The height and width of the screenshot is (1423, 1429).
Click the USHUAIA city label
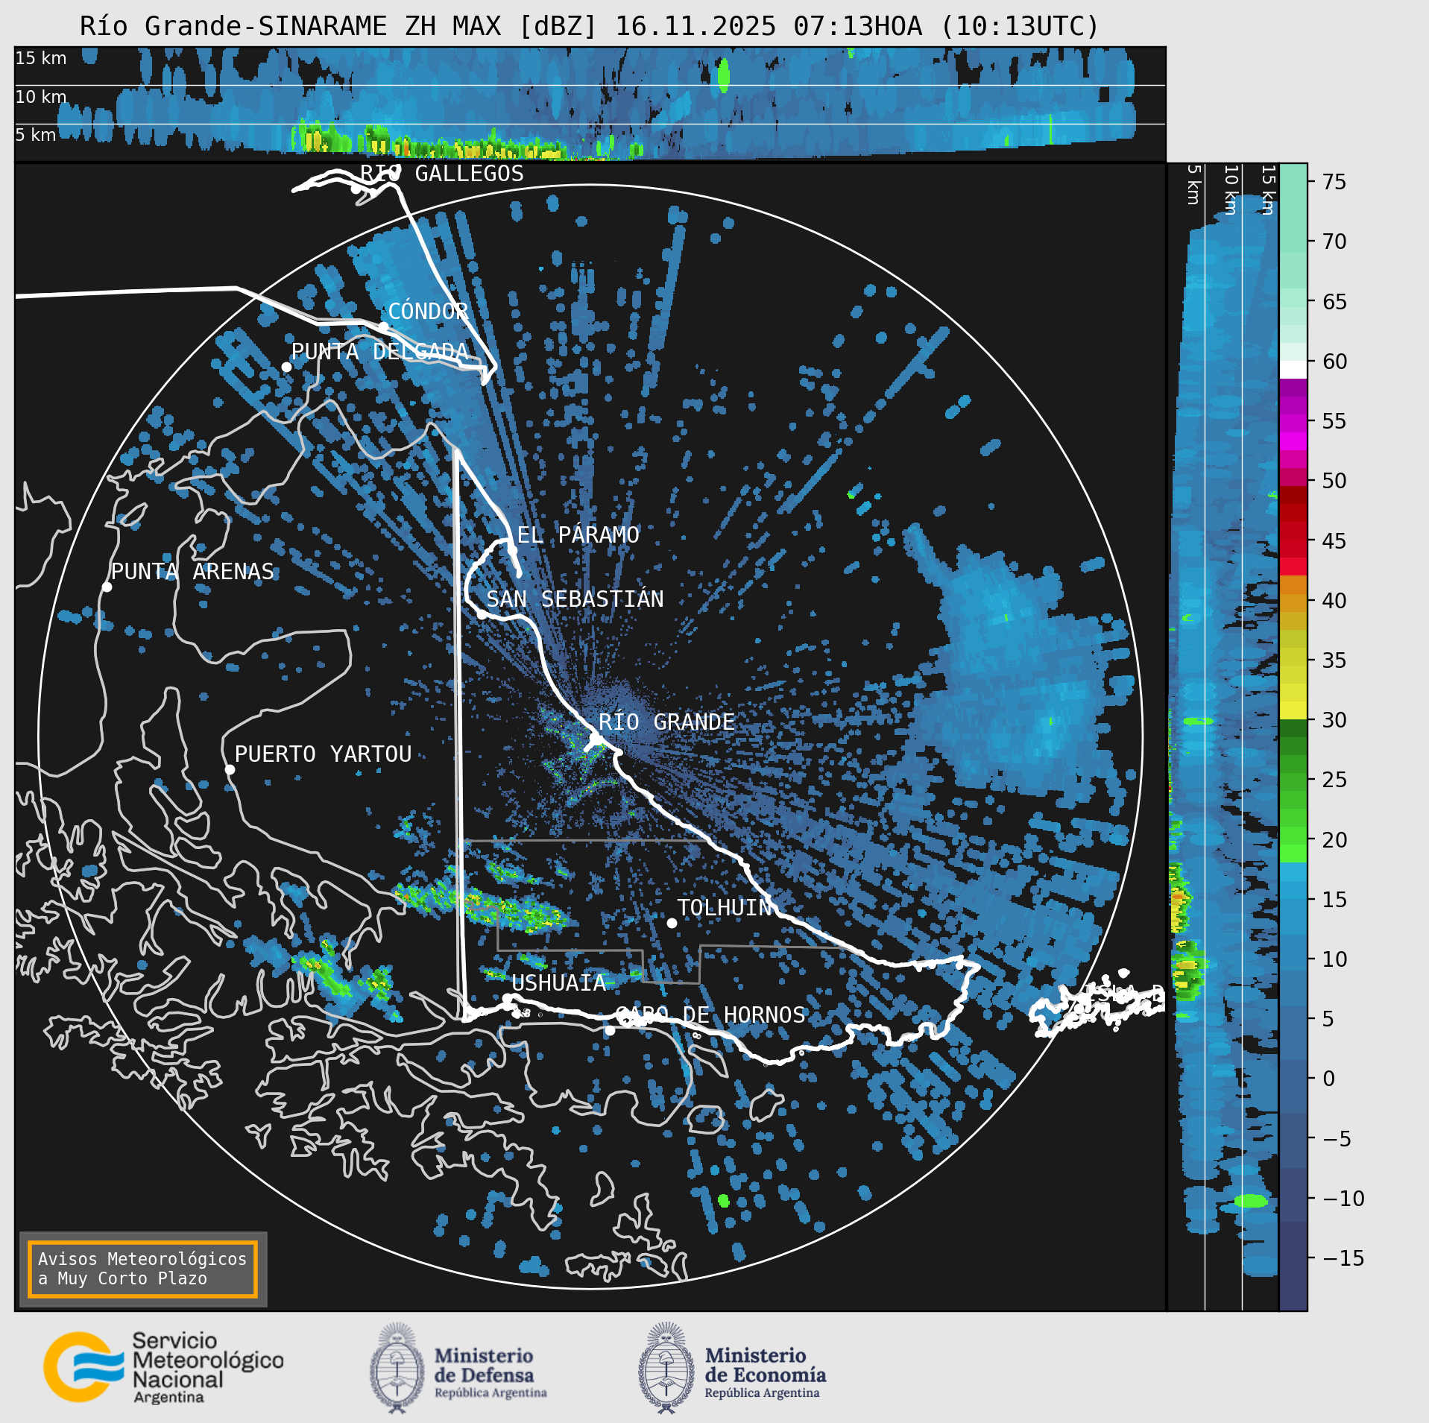pos(558,983)
